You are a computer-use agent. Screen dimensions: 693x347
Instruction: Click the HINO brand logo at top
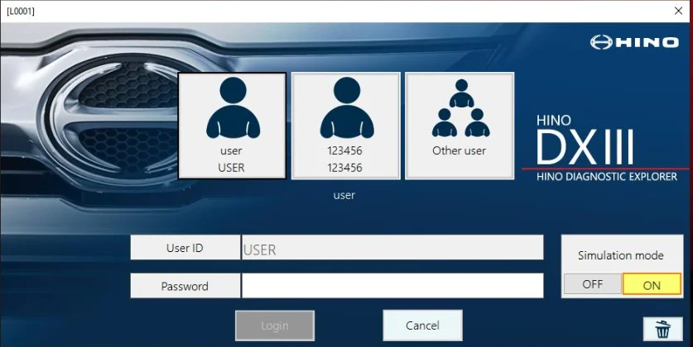coord(634,42)
